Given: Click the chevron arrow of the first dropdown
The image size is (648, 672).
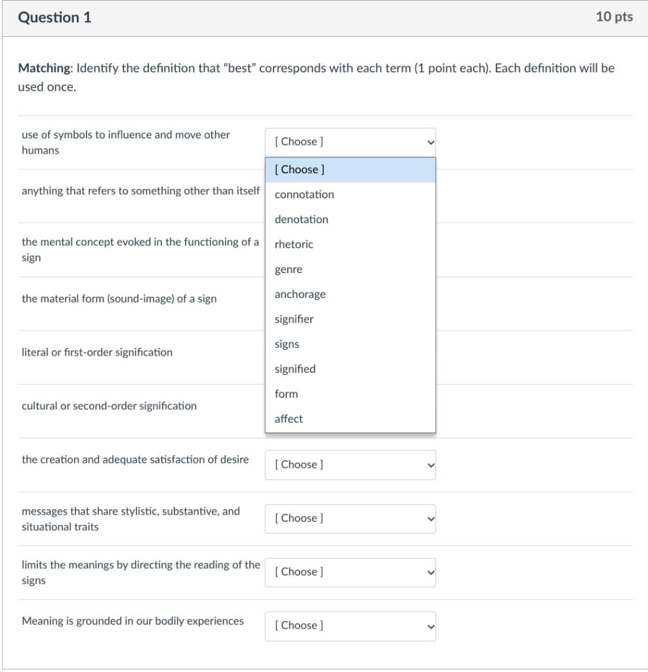Looking at the screenshot, I should click(431, 142).
